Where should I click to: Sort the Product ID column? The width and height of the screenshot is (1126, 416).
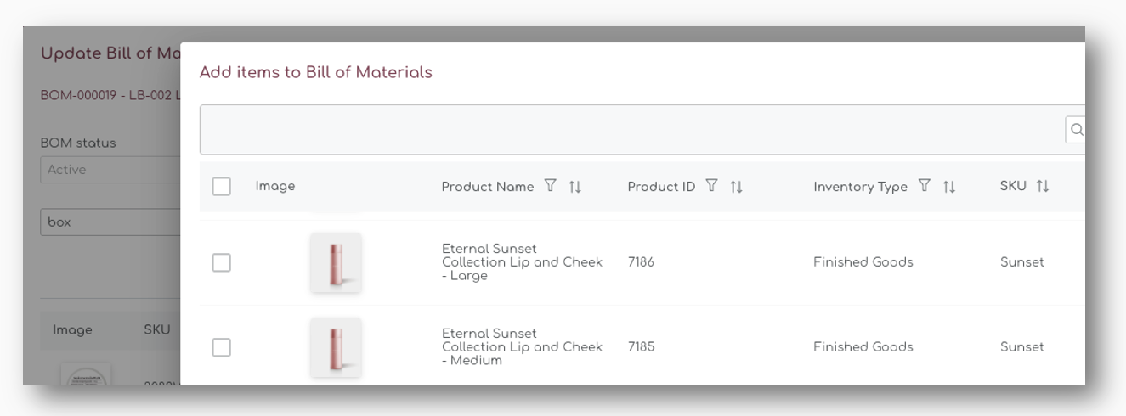point(737,187)
